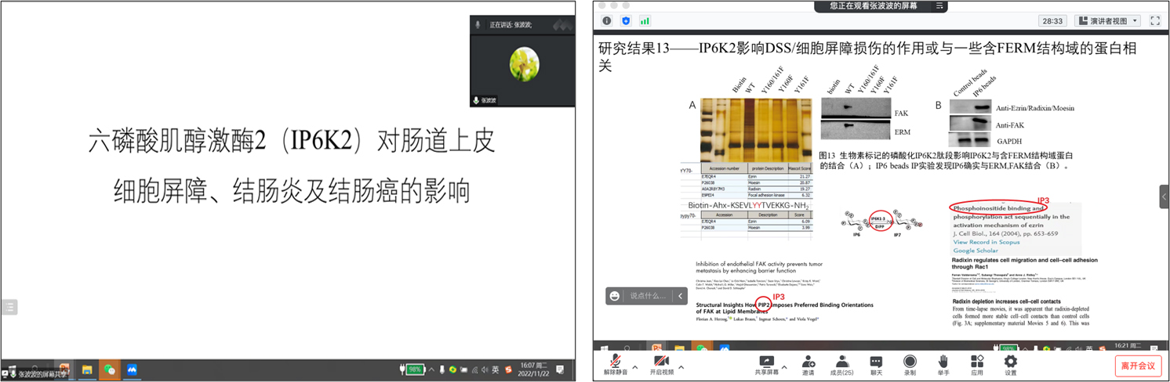The image size is (1170, 382).
Task: Open the 成员(25) participants list
Action: 841,362
